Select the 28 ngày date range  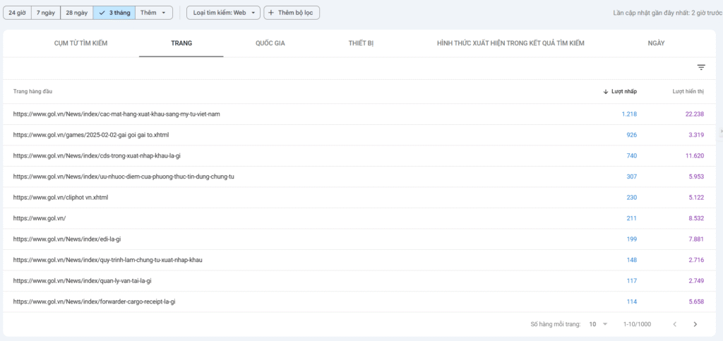point(76,13)
